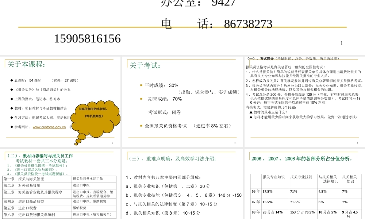Select the 关于考试 slide thumbnail

182,102
